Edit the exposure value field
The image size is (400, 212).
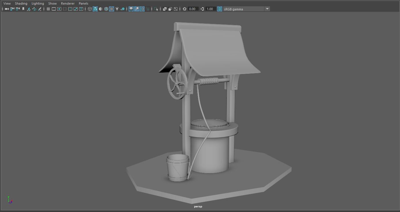[192, 9]
